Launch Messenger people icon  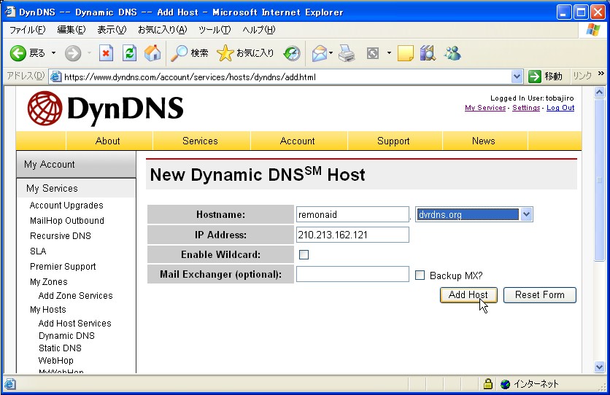452,53
